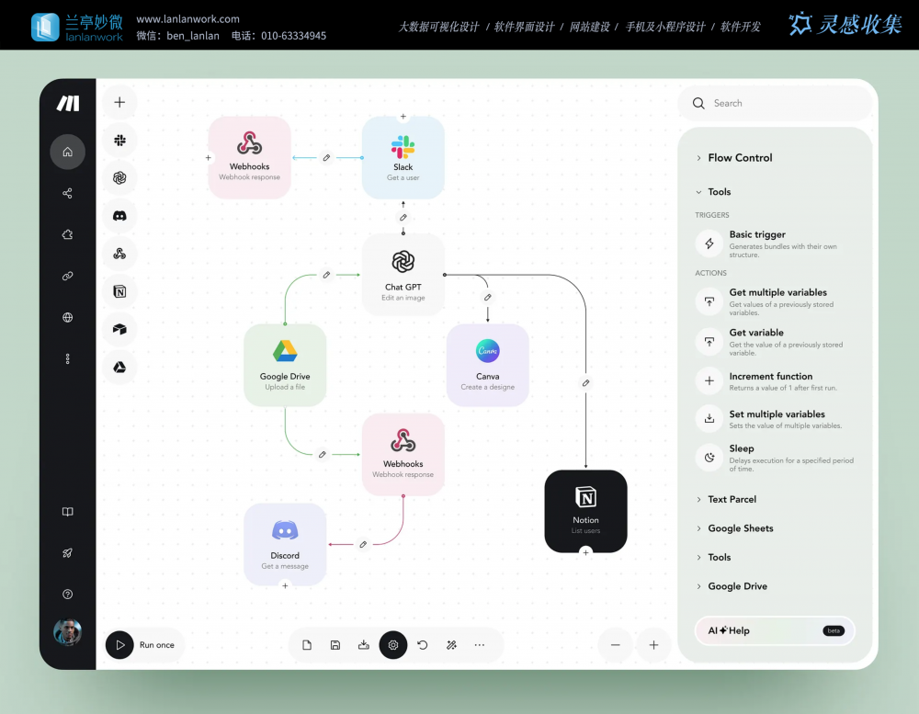Click the Home icon in left sidebar
The width and height of the screenshot is (919, 714).
pyautogui.click(x=67, y=152)
